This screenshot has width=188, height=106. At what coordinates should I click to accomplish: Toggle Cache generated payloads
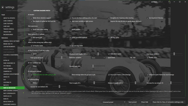(70, 38)
